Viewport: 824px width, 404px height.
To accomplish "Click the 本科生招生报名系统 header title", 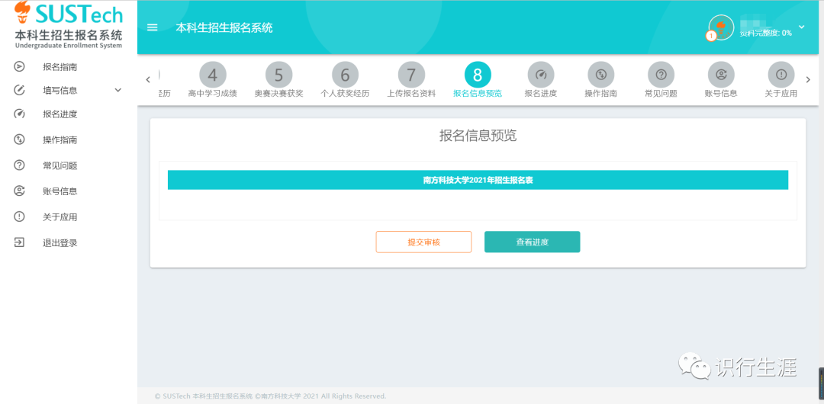I will pyautogui.click(x=224, y=28).
